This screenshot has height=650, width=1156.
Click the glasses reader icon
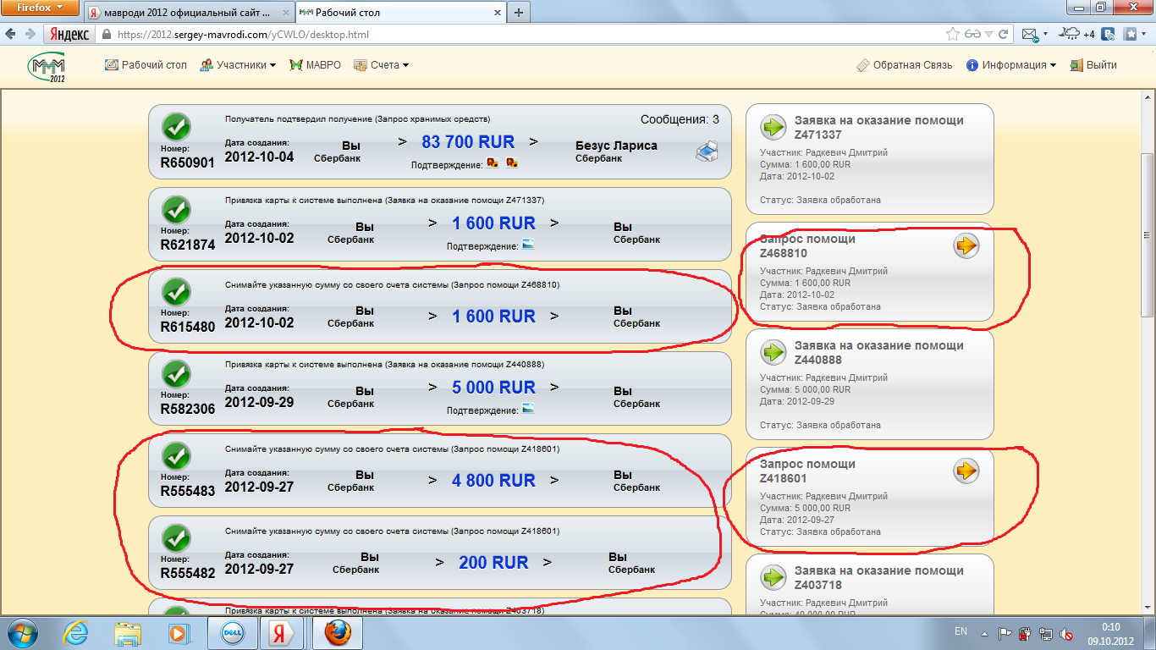(x=972, y=35)
